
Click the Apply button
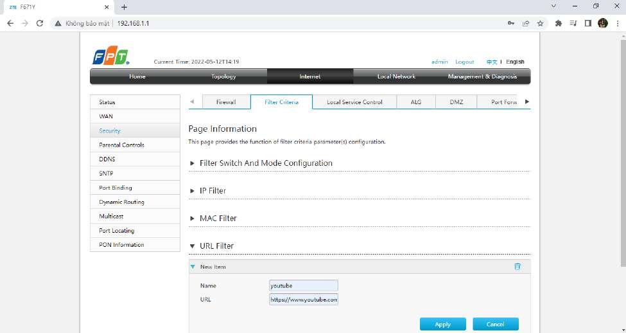[x=443, y=324]
